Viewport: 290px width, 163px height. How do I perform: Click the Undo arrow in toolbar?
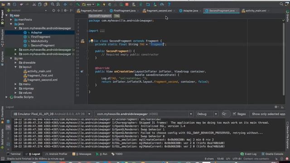pos(21,4)
